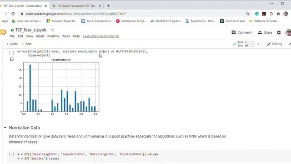Open silver-oak-softwar bookmark
This screenshot has height=164, width=291.
pos(27,21)
